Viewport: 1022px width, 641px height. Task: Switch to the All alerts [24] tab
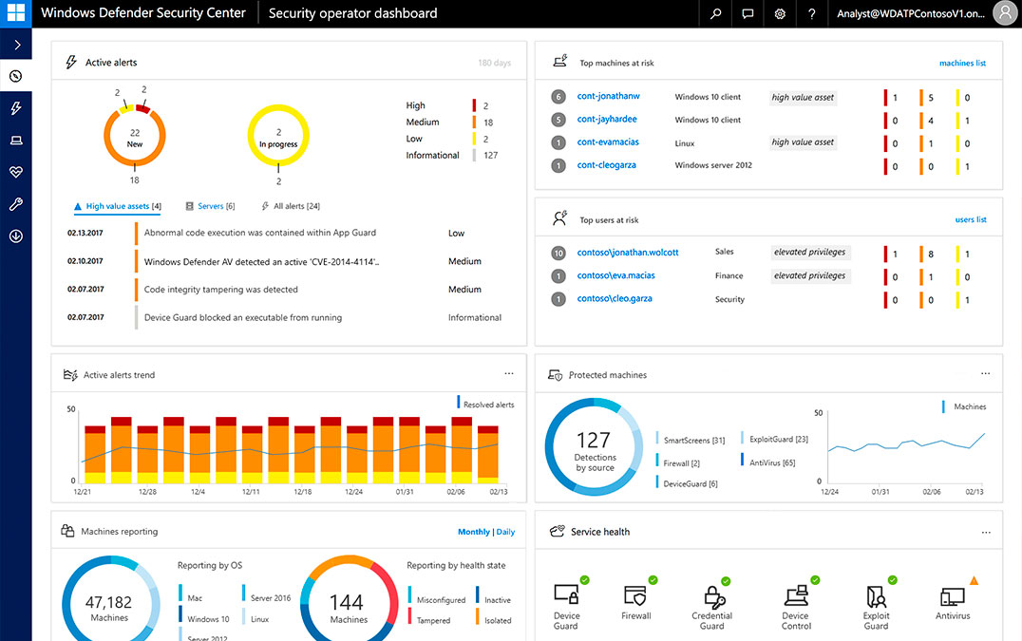(x=291, y=206)
